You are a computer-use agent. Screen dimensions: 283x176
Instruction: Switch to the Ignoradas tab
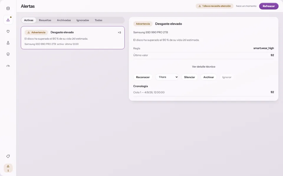83,20
